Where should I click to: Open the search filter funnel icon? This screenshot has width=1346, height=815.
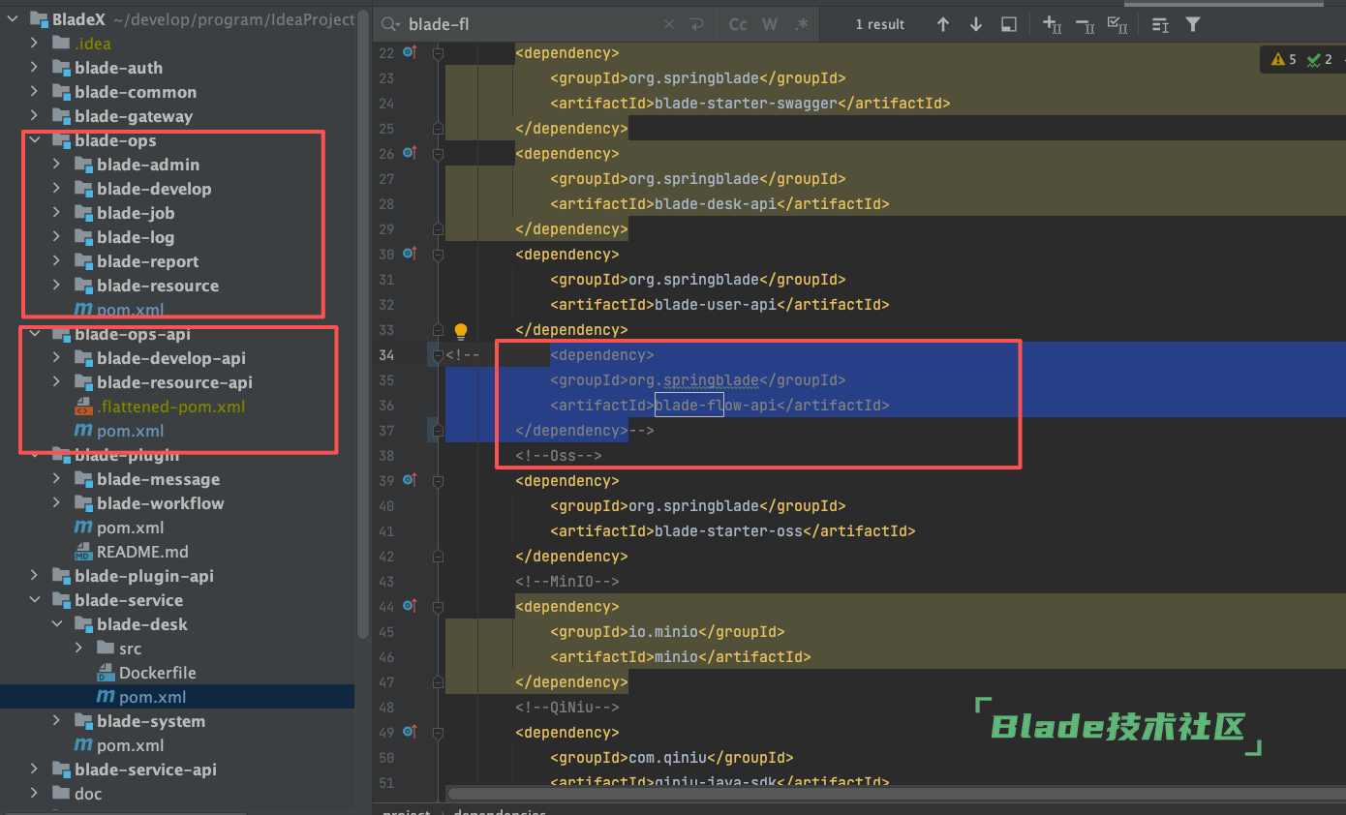(x=1193, y=24)
